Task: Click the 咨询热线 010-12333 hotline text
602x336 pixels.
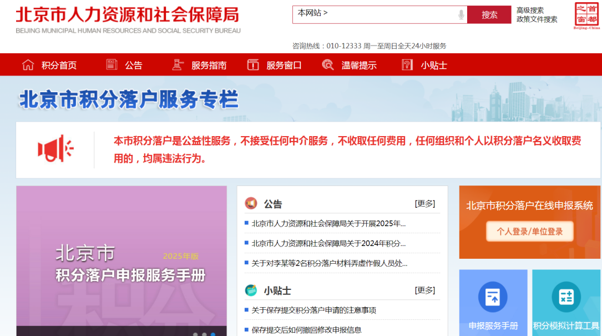Action: [x=370, y=46]
